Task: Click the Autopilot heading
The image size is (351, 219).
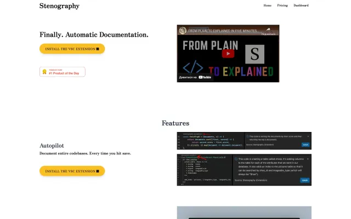Action: click(52, 146)
